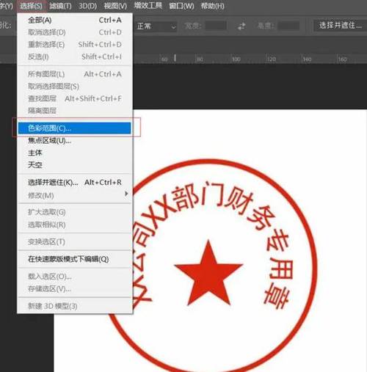367x372 pixels.
Task: Open the 滤镜(T) menu
Action: click(60, 6)
